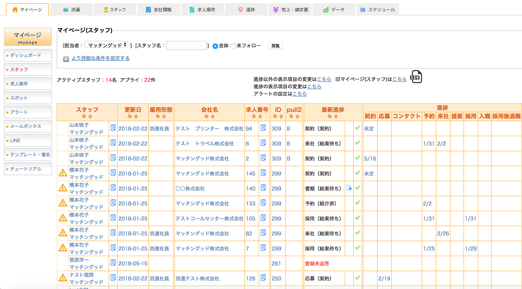Sort スタッフ column descending with down arrow

pos(84,117)
